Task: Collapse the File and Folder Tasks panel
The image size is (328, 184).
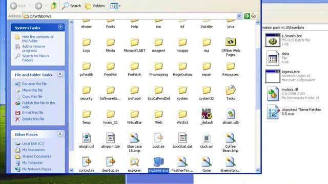Action: (60, 74)
